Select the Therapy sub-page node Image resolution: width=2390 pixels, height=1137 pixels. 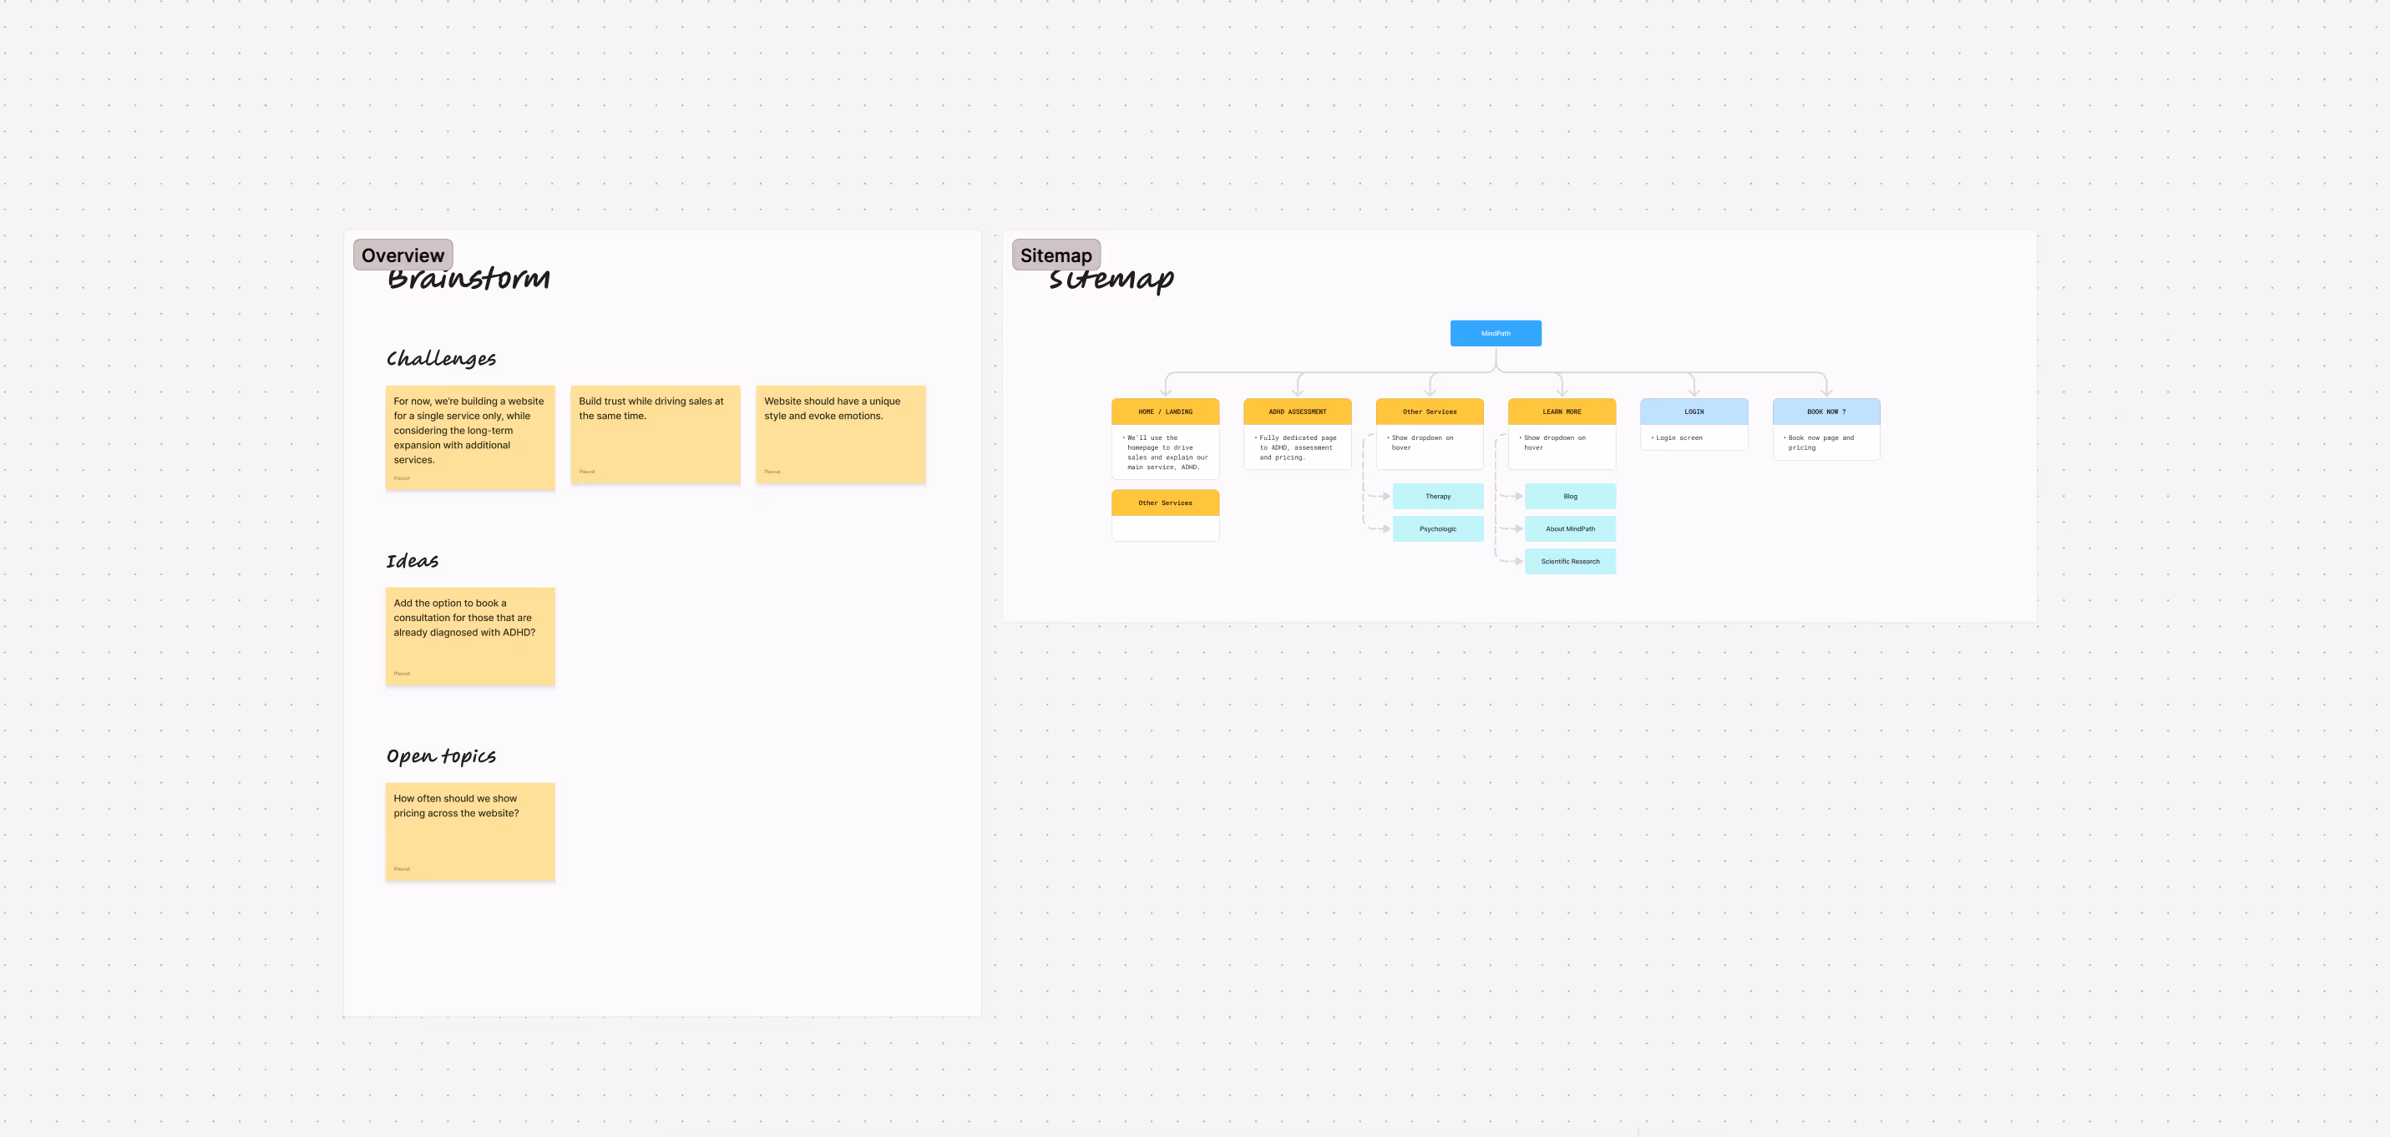click(x=1437, y=496)
